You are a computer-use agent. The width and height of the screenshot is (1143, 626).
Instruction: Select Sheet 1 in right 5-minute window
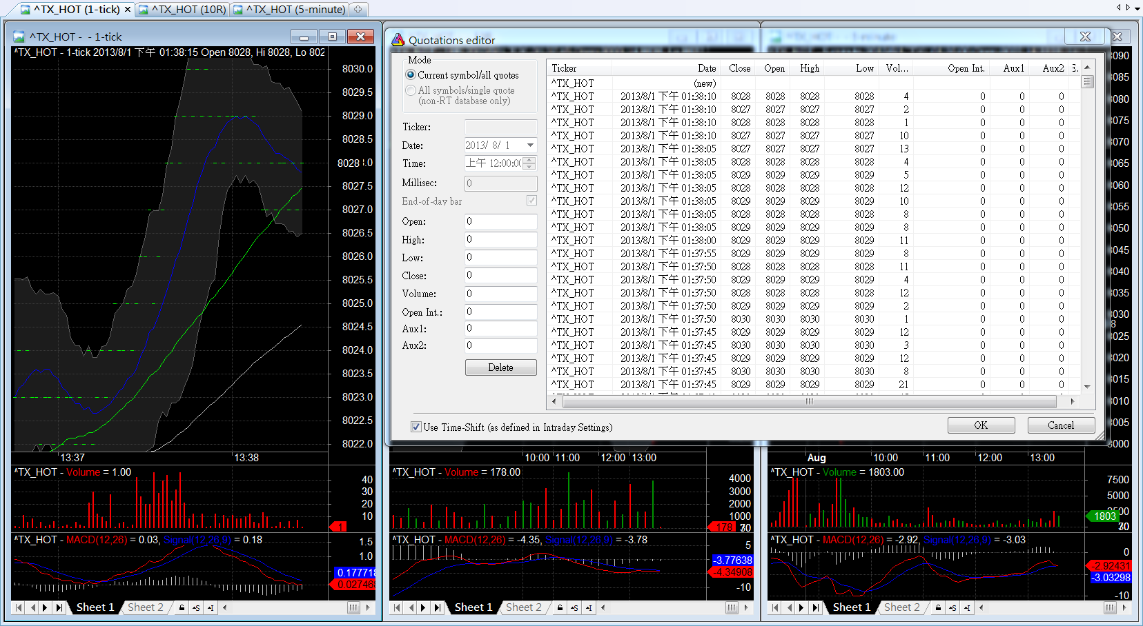pyautogui.click(x=852, y=607)
